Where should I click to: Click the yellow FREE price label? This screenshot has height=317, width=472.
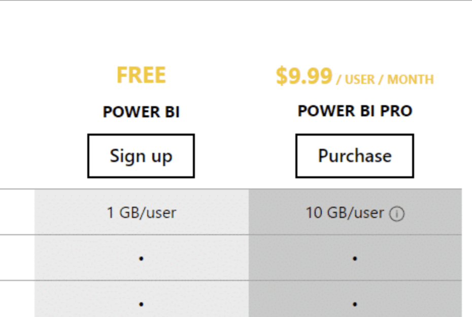pyautogui.click(x=141, y=75)
